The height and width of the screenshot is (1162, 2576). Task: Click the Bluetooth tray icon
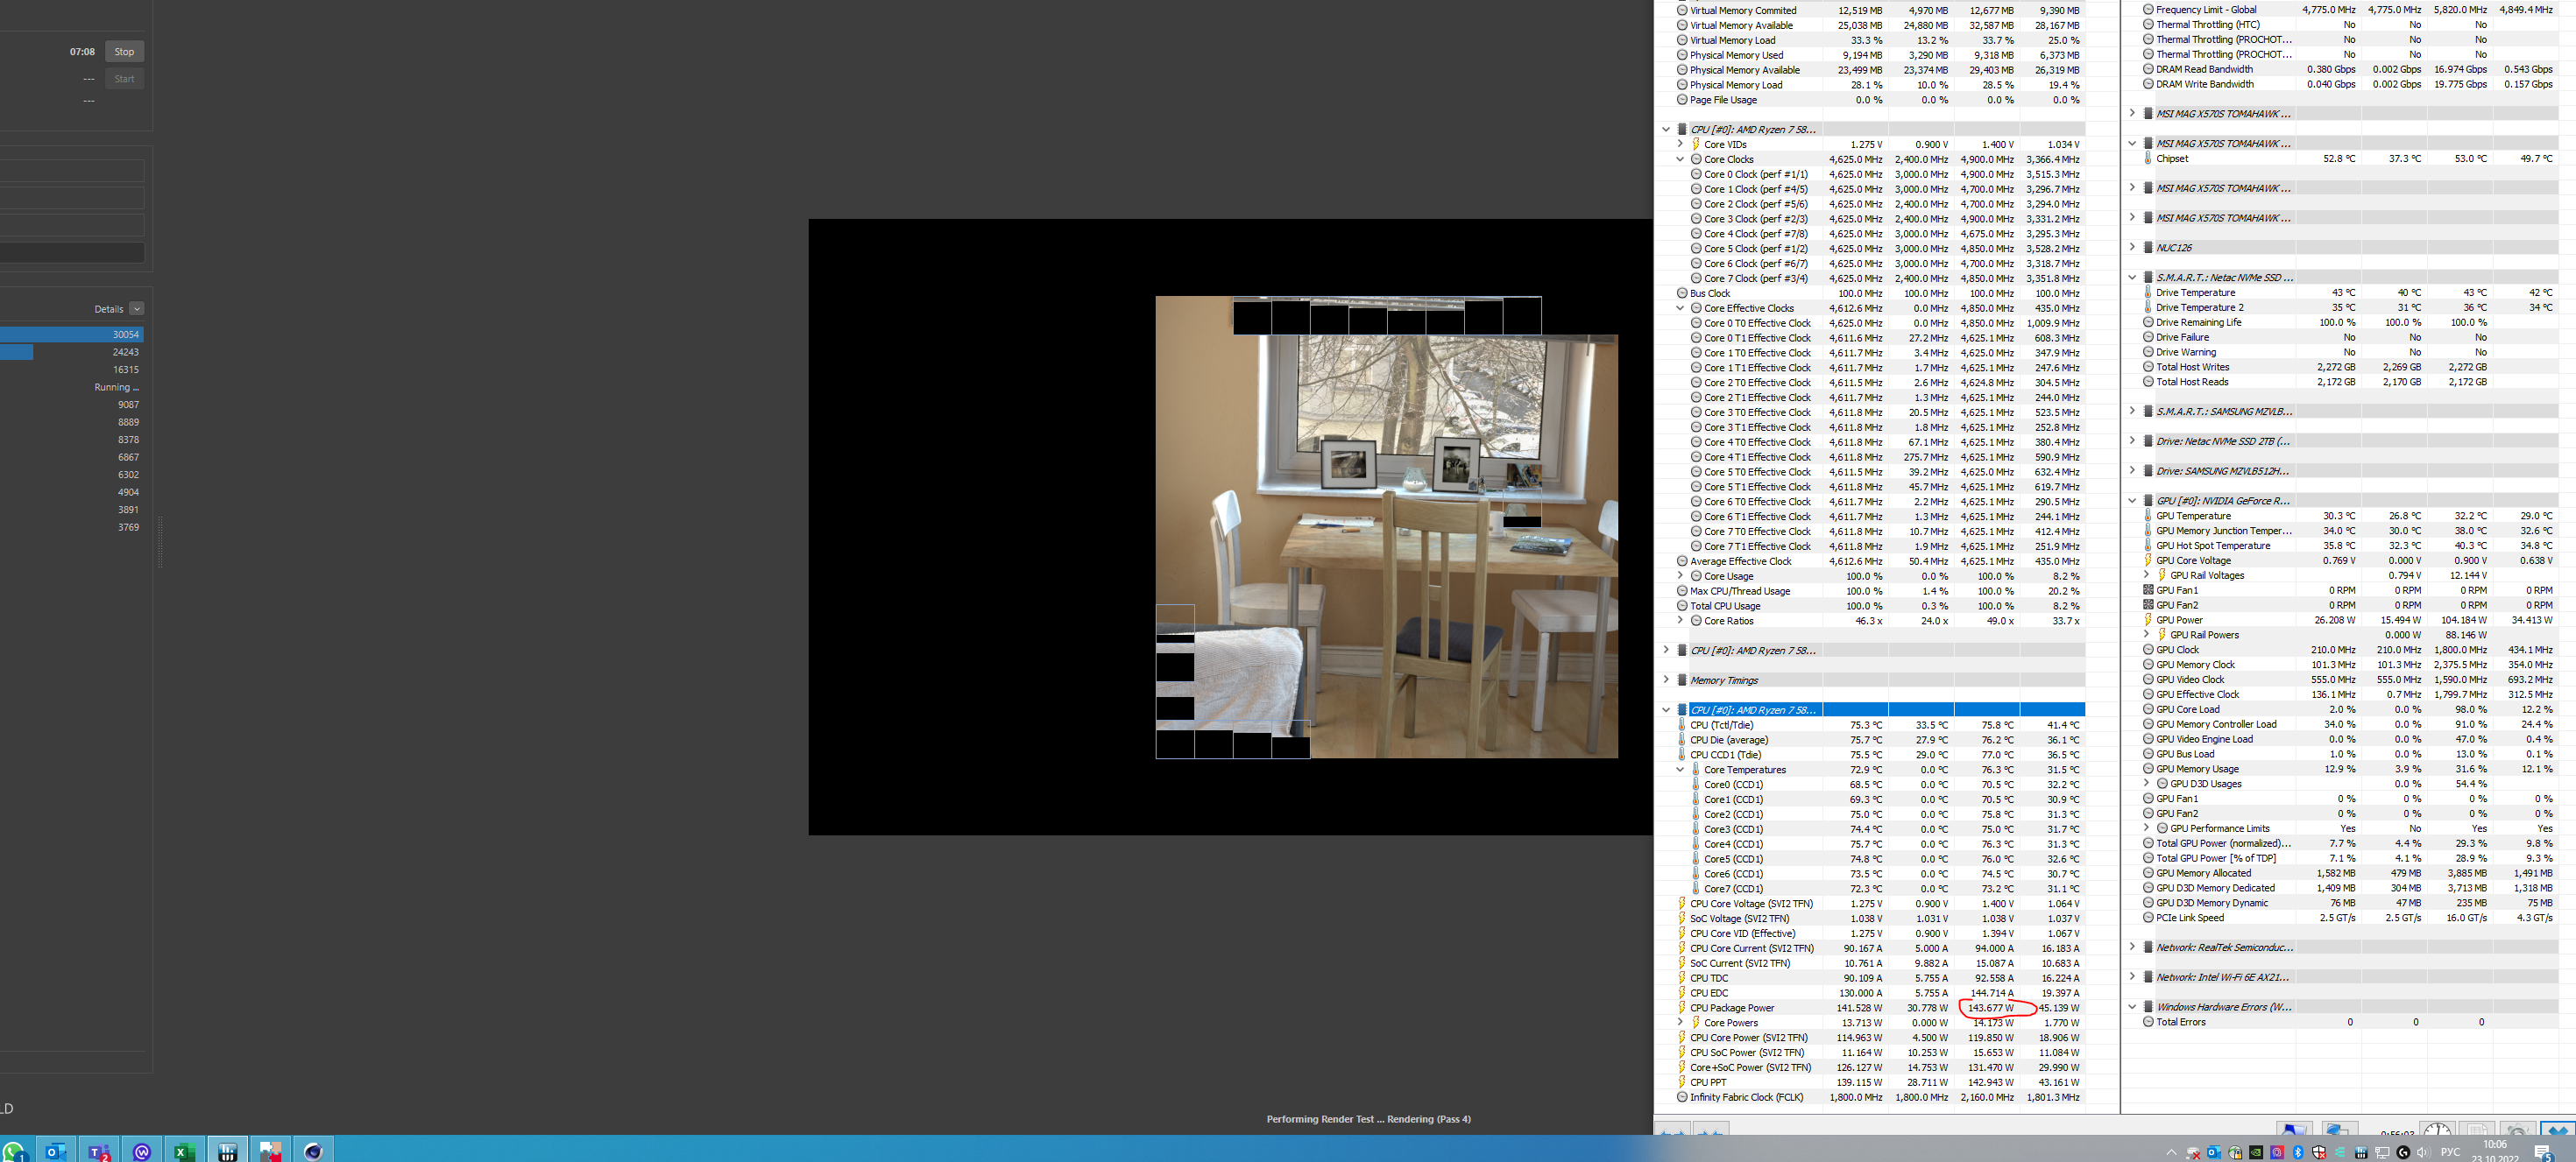pyautogui.click(x=2298, y=1153)
